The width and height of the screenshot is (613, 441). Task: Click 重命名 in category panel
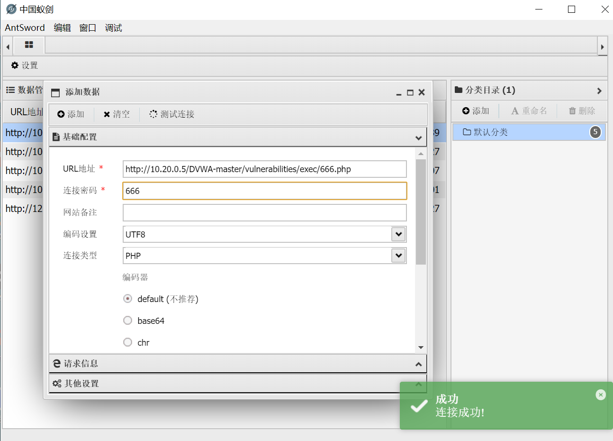(x=529, y=111)
